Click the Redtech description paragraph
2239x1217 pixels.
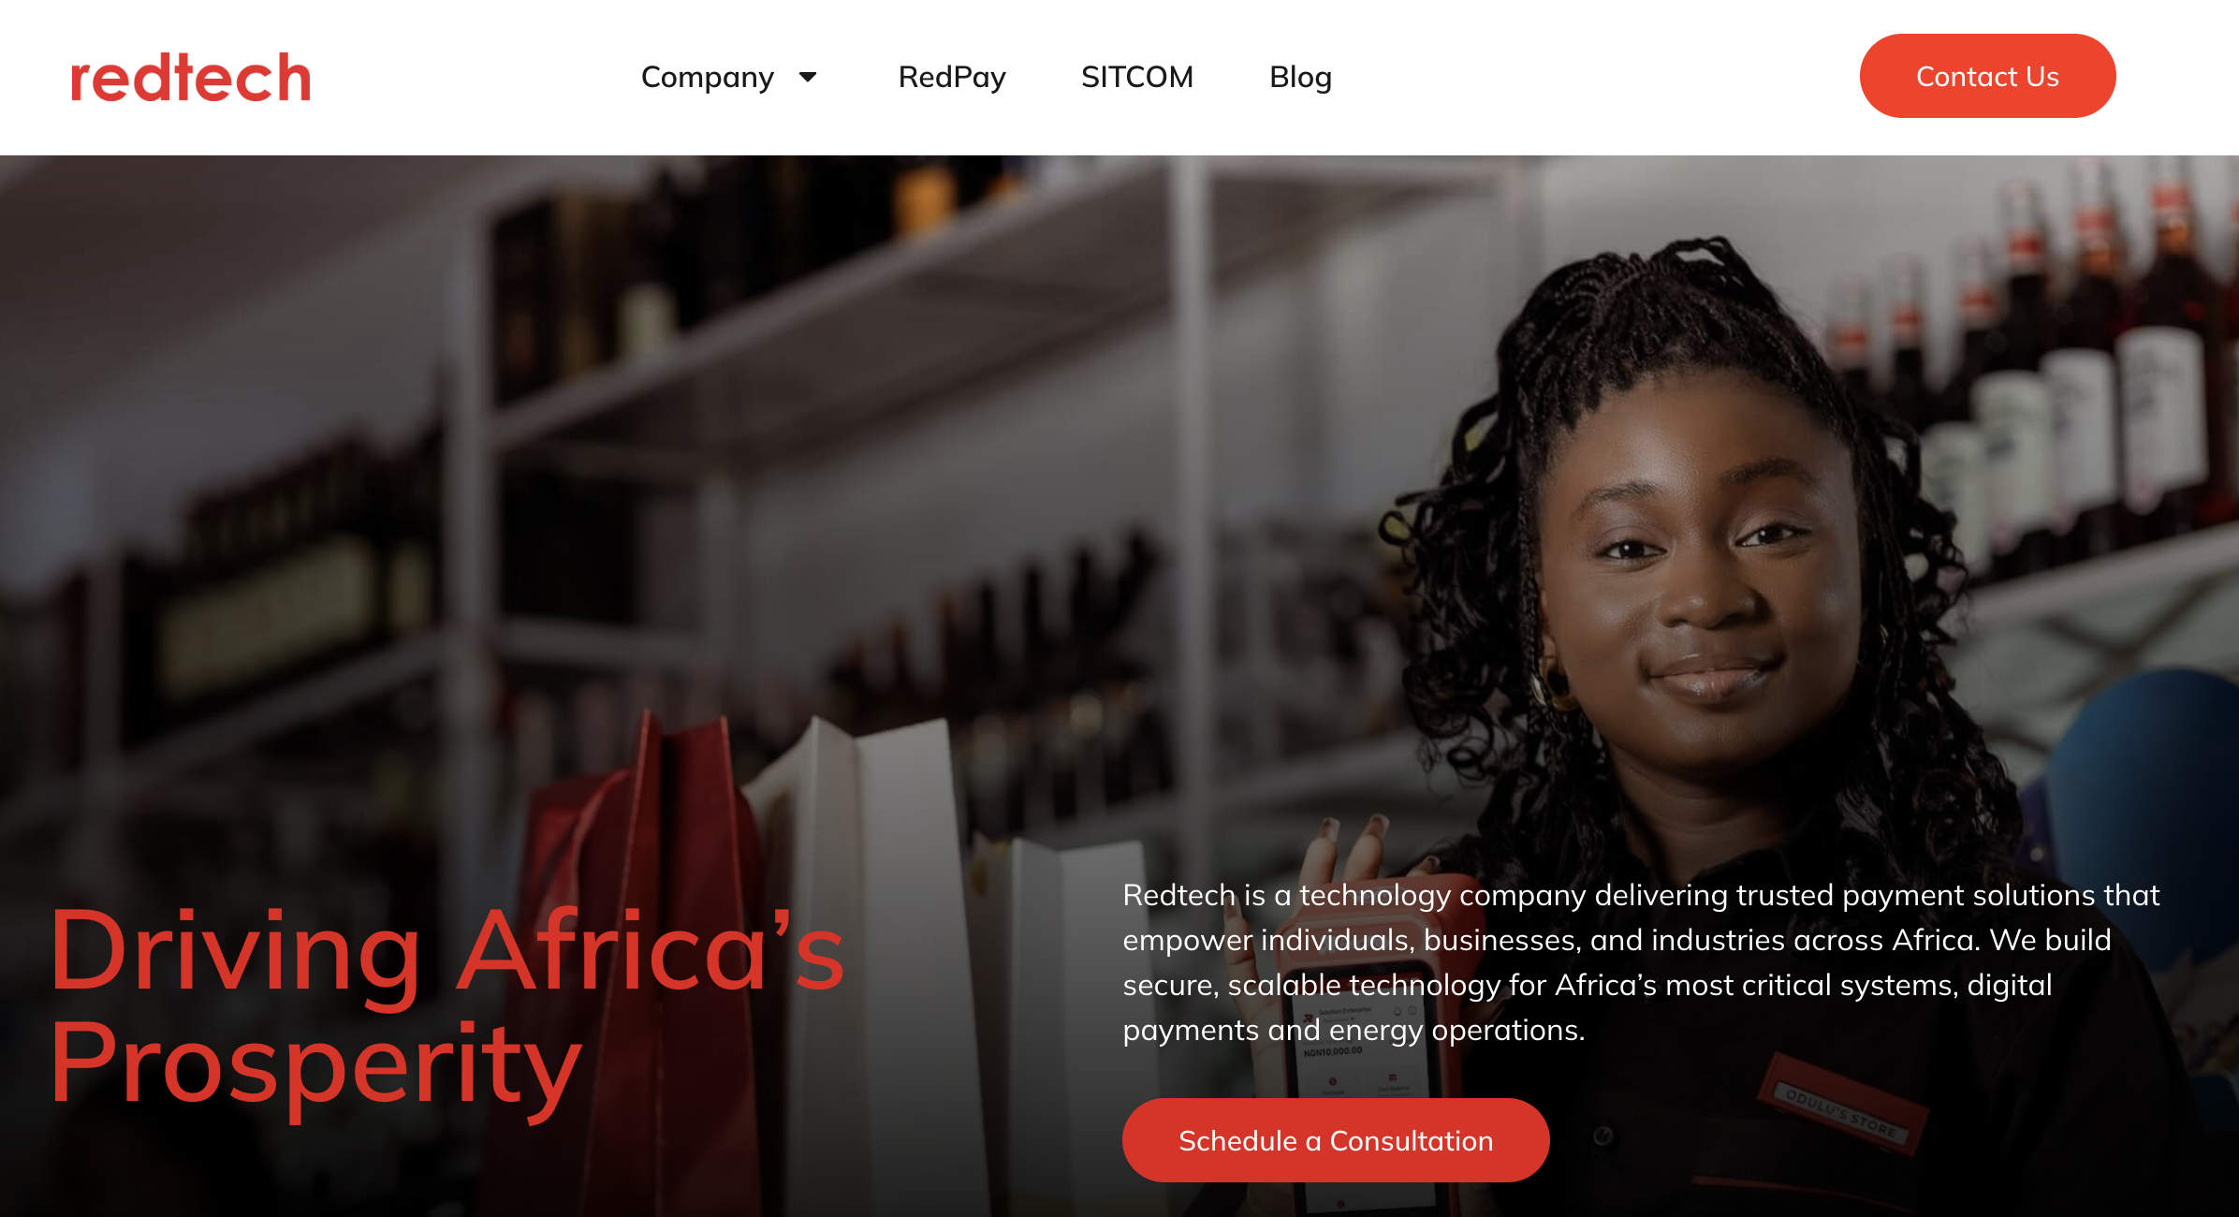pos(1641,962)
